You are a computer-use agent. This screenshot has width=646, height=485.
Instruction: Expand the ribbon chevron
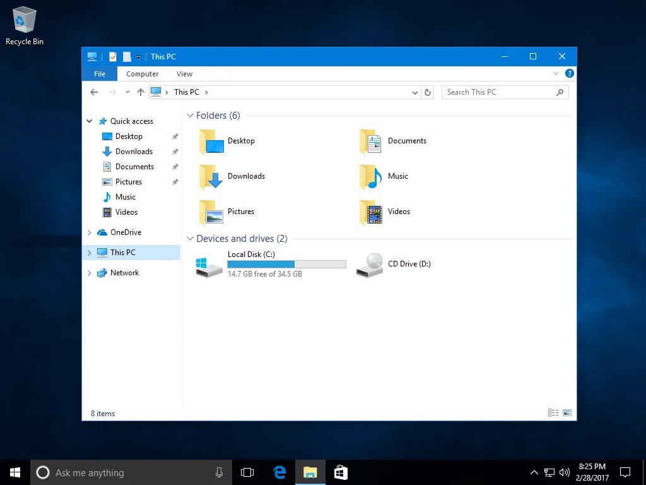click(555, 73)
